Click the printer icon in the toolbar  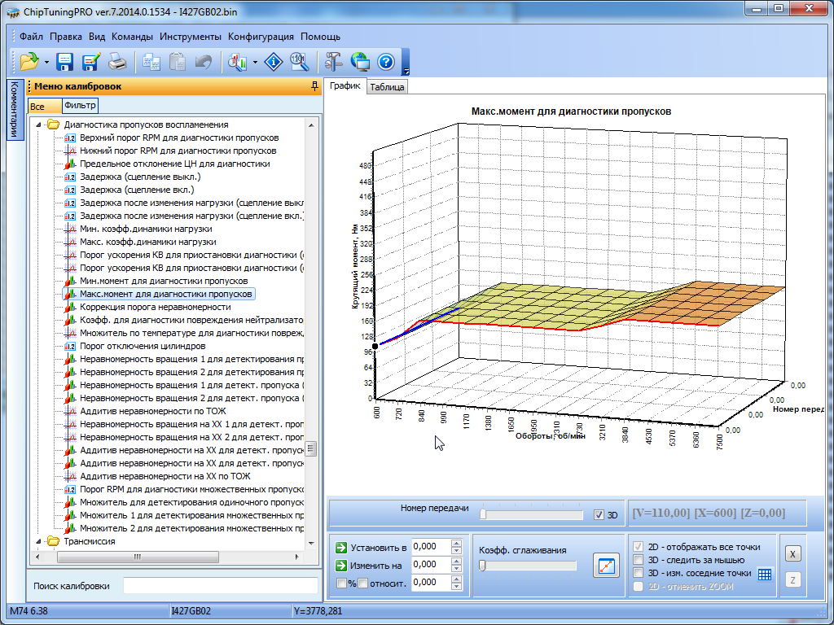(x=117, y=61)
